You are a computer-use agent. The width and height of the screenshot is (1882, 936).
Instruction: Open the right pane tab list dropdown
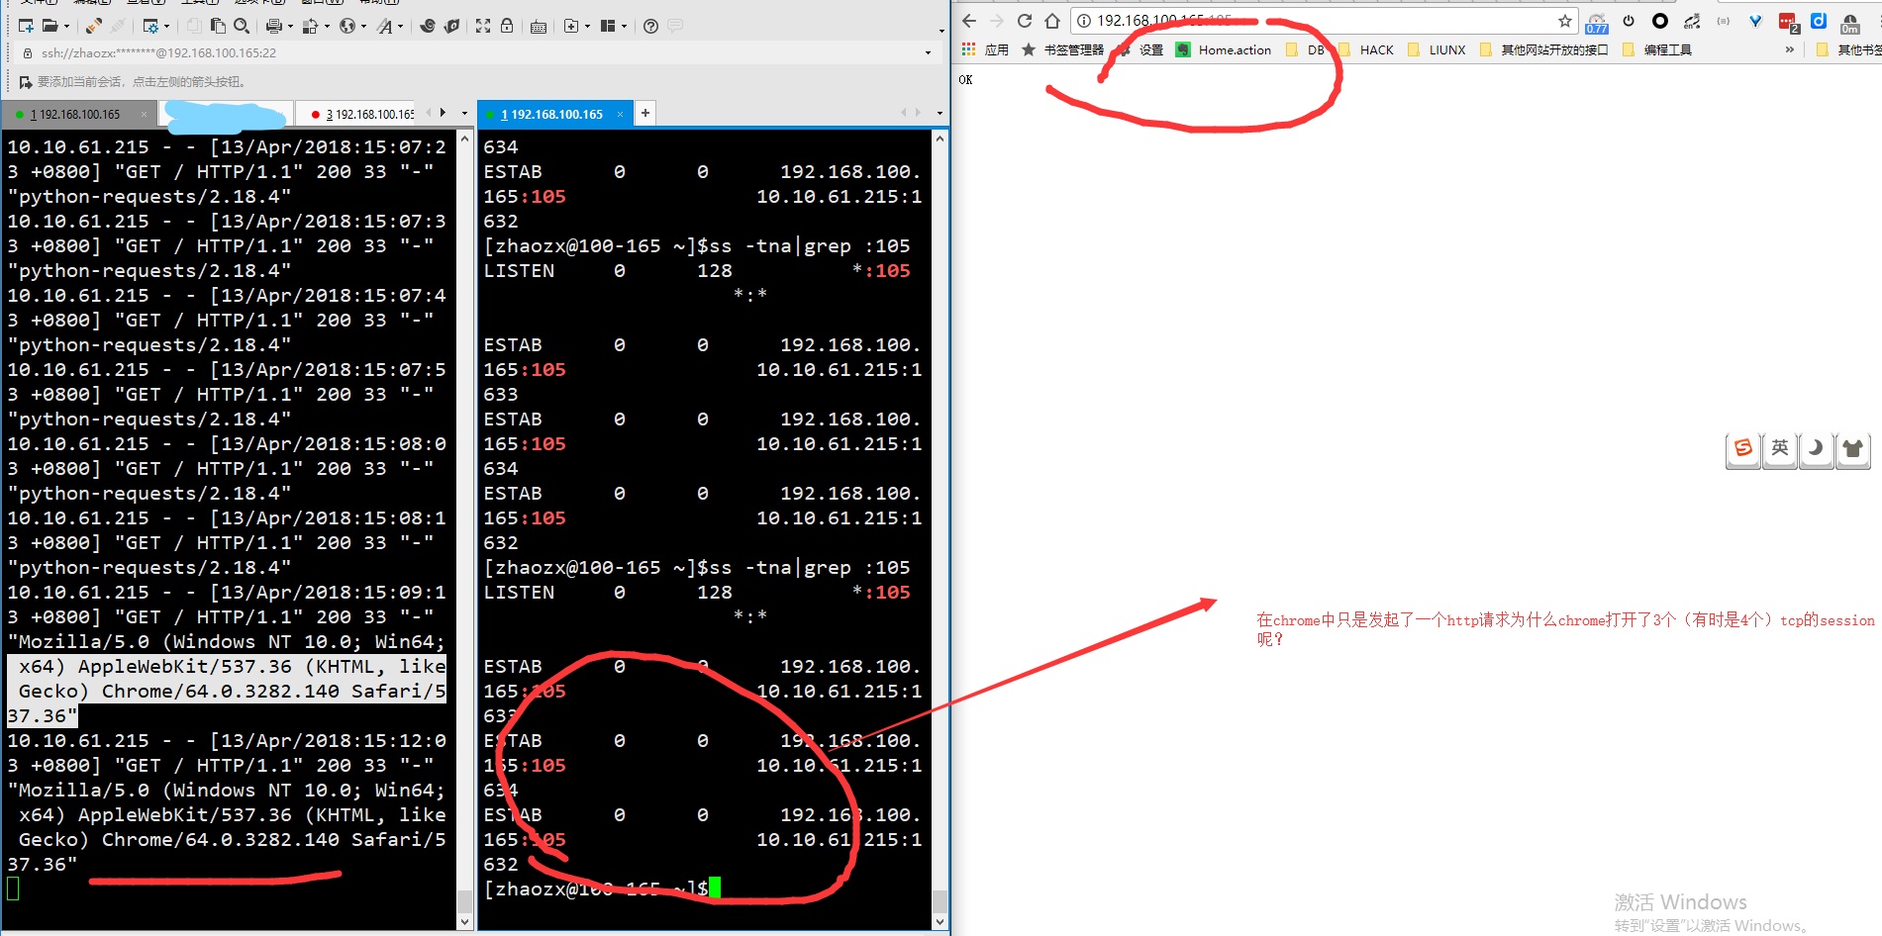[940, 114]
